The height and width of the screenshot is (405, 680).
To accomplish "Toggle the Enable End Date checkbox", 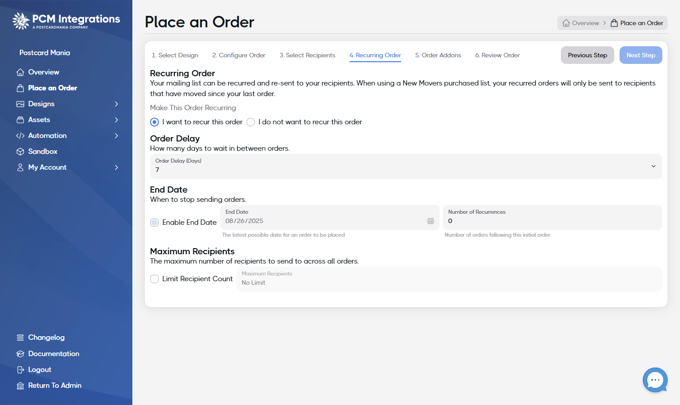I will [x=154, y=223].
